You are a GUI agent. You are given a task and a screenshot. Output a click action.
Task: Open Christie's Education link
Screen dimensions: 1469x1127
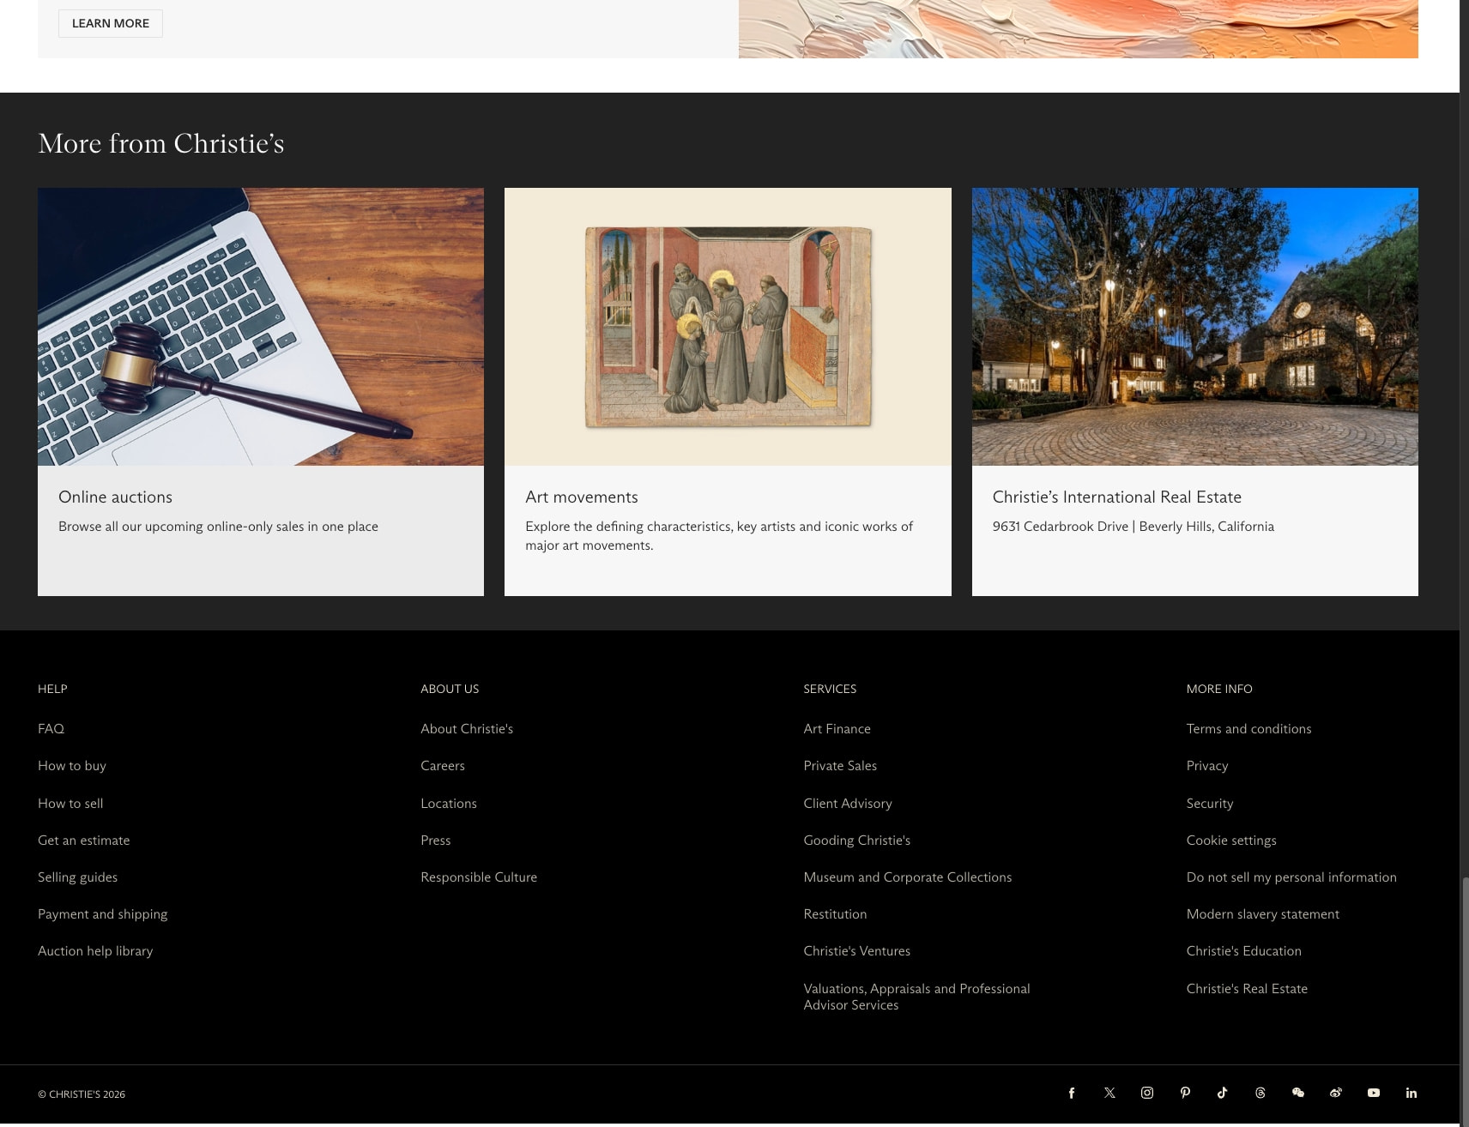pyautogui.click(x=1244, y=950)
